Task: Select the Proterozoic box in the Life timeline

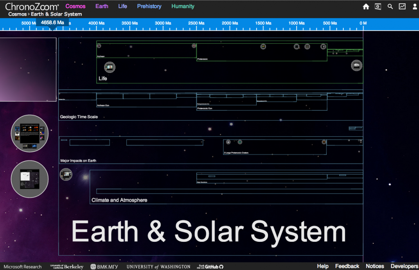Action: [261, 52]
